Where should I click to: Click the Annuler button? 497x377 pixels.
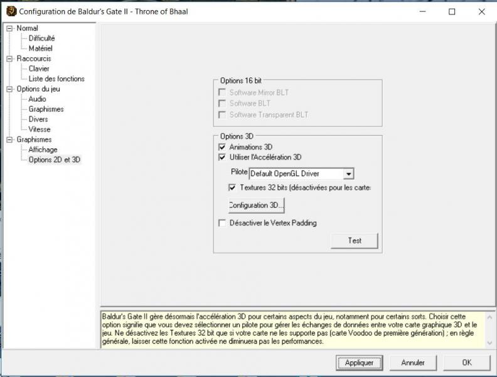(413, 363)
